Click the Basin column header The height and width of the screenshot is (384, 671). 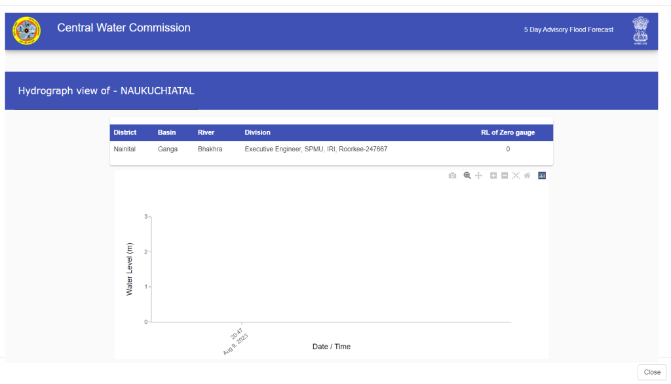click(x=167, y=132)
